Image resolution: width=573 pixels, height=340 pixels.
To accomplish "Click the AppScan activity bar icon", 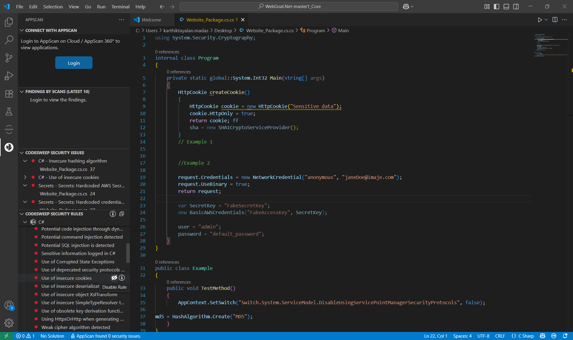I will 9,147.
